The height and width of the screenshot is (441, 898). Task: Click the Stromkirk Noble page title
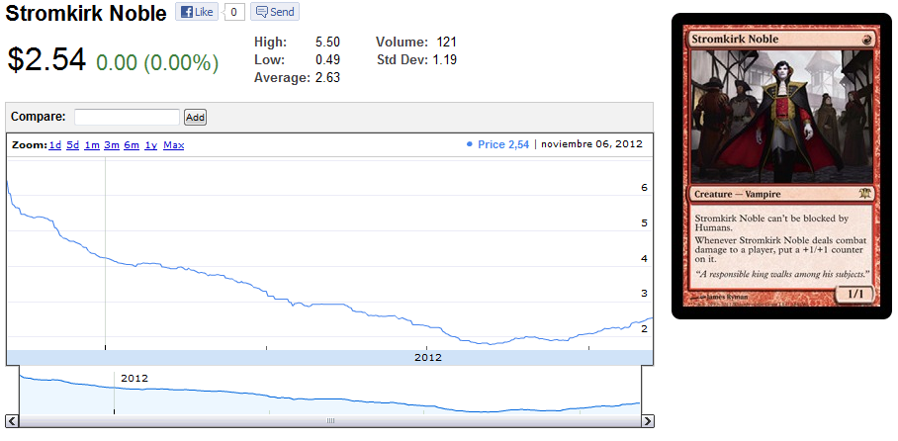86,13
